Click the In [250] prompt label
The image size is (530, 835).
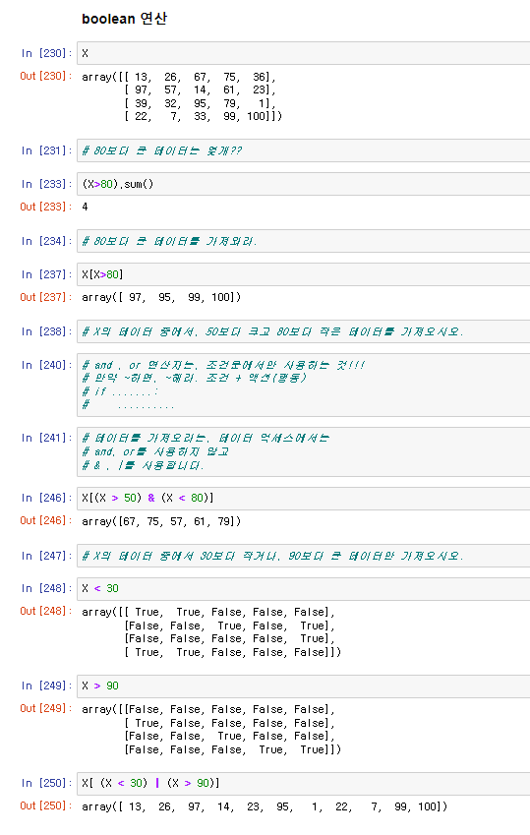click(x=46, y=783)
